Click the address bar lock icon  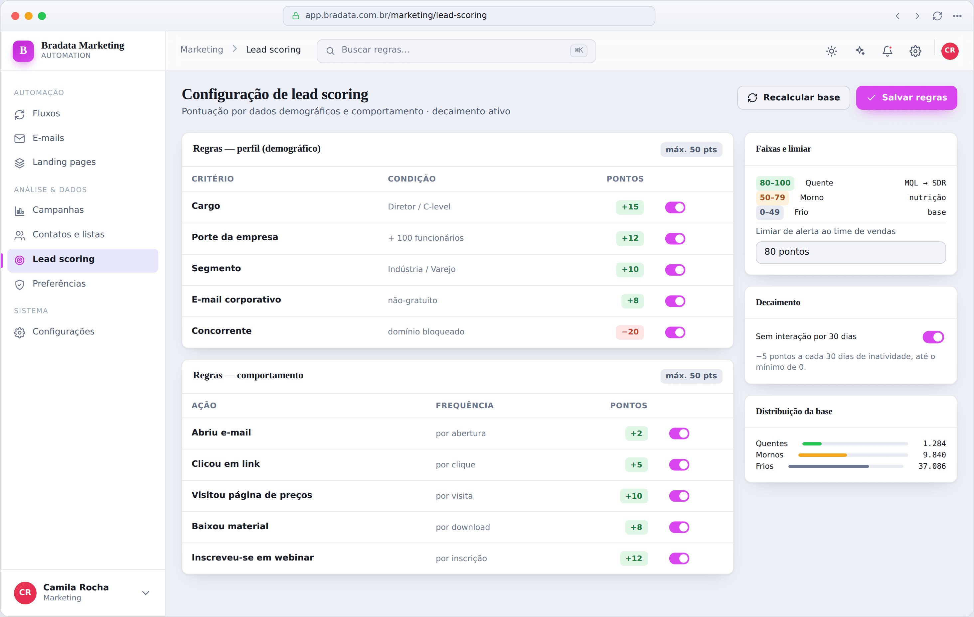click(x=296, y=16)
